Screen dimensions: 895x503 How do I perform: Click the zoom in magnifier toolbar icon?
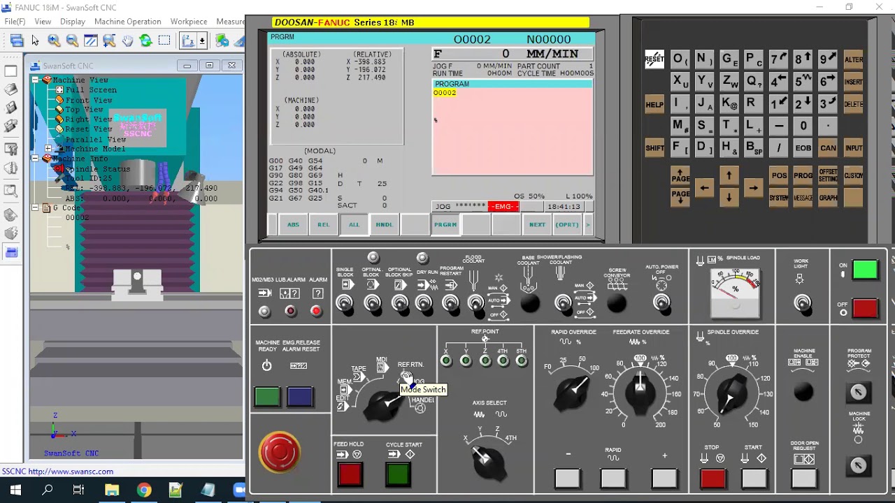click(54, 41)
